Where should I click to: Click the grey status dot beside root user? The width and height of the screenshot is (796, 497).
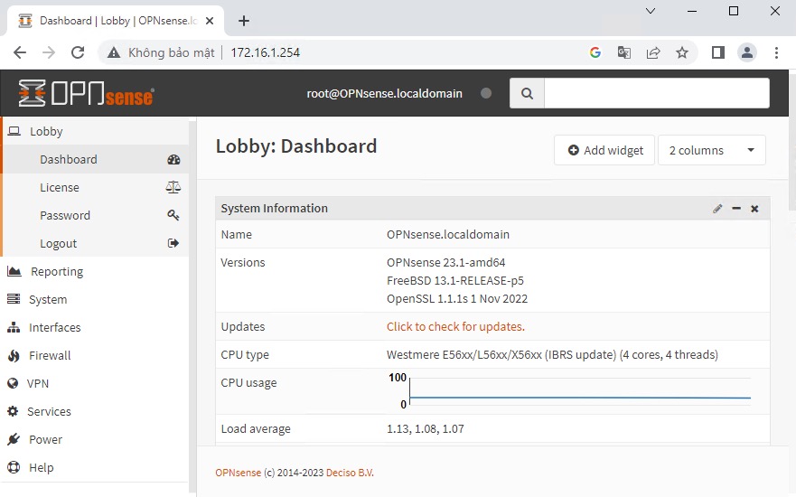(486, 93)
